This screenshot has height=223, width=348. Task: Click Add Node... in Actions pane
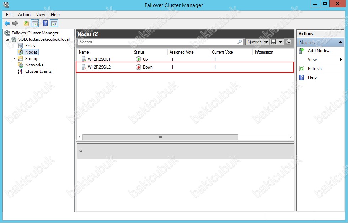pos(319,51)
